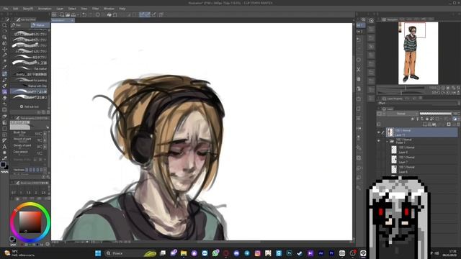Image resolution: width=461 pixels, height=259 pixels.
Task: Select the Text tool (letter A)
Action: point(4,147)
